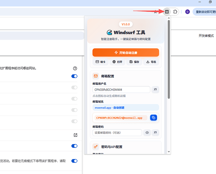The image size is (216, 174).
Task: Toggle email password visibility eye icon
Action: click(x=147, y=133)
